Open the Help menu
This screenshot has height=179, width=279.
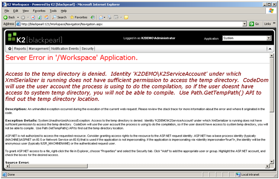click(x=64, y=11)
